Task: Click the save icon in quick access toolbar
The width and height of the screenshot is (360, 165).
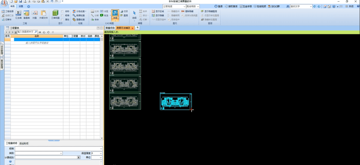Action: click(20, 1)
